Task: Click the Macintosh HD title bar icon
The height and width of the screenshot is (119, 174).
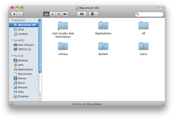Action: coord(77,8)
